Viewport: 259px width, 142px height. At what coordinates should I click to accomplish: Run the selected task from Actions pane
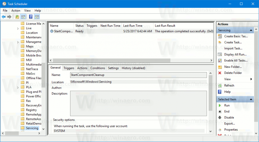point(227,105)
